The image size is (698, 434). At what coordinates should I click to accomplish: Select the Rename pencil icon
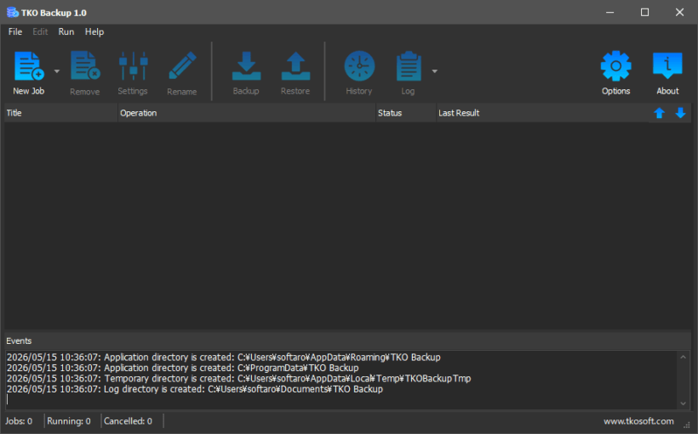[182, 66]
